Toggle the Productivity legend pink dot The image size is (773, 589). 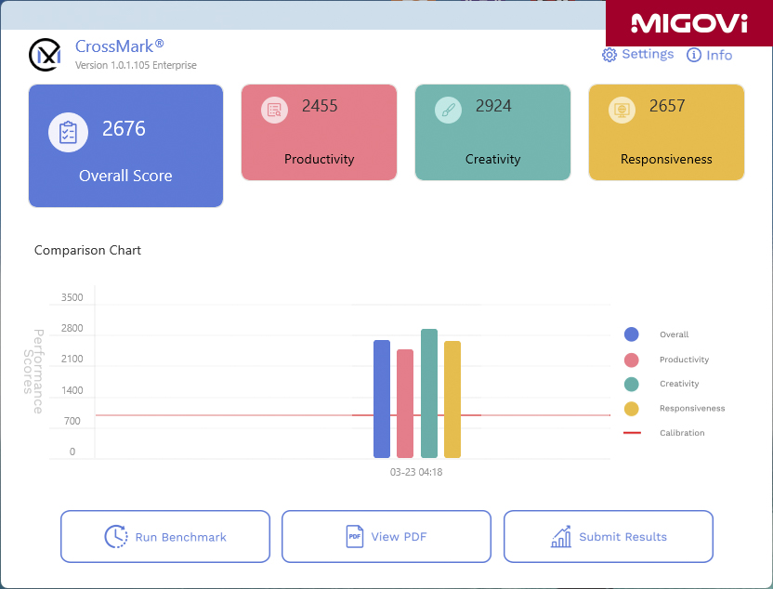pyautogui.click(x=632, y=360)
